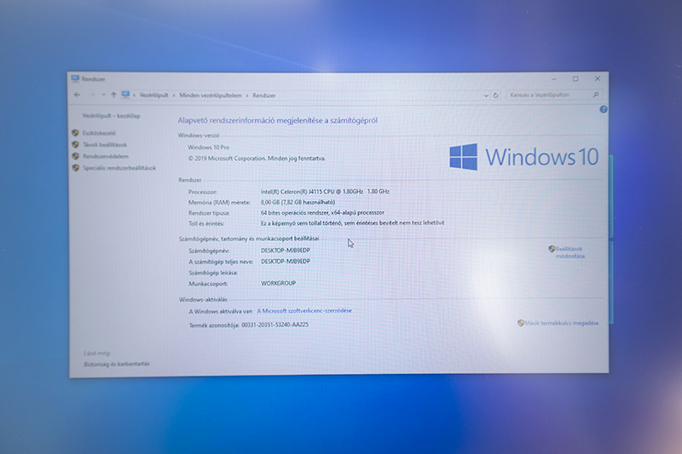Viewport: 682px width, 454px height.
Task: Click the search magnifier icon
Action: click(596, 95)
